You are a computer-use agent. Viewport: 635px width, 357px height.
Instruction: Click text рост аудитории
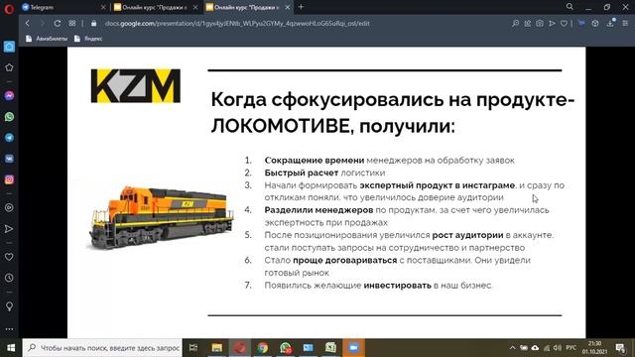click(467, 235)
